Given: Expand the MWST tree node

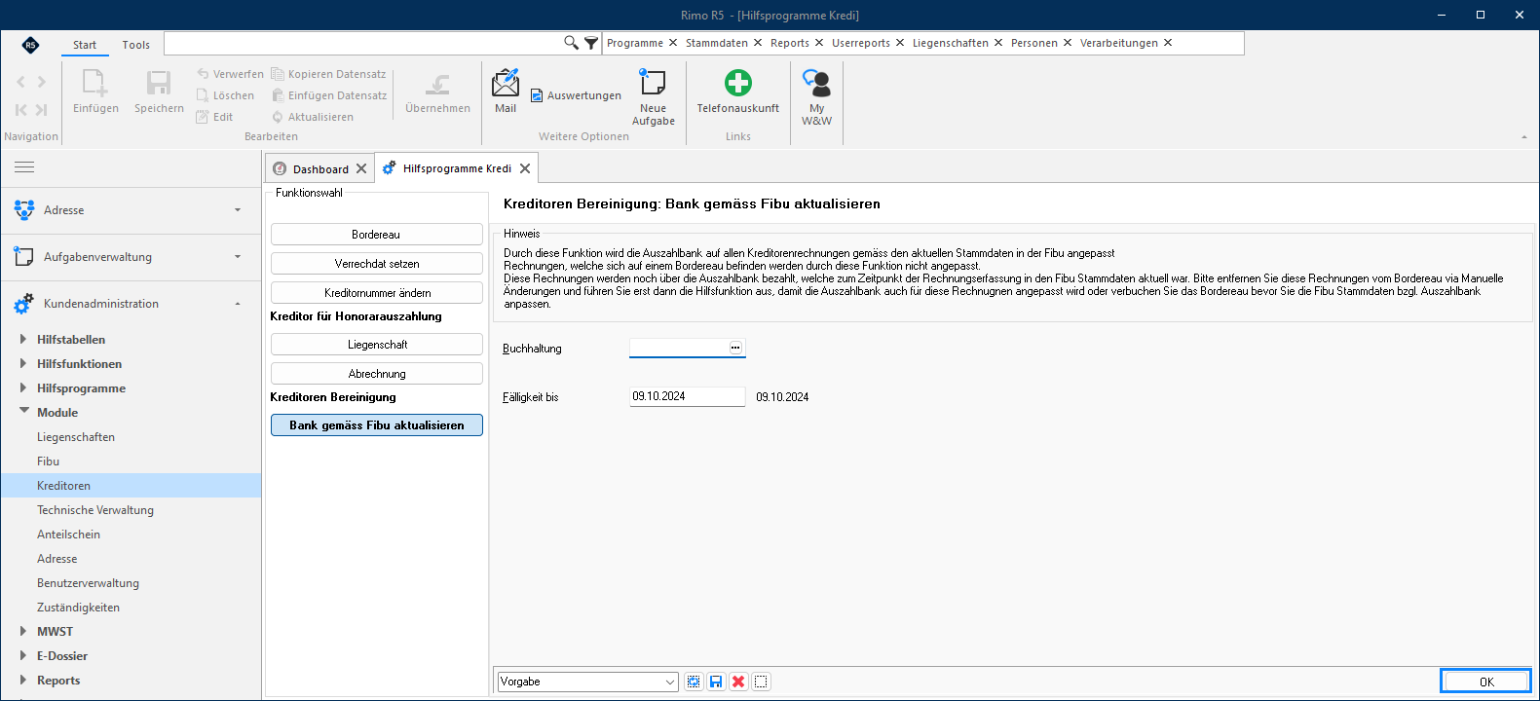Looking at the screenshot, I should [x=23, y=632].
